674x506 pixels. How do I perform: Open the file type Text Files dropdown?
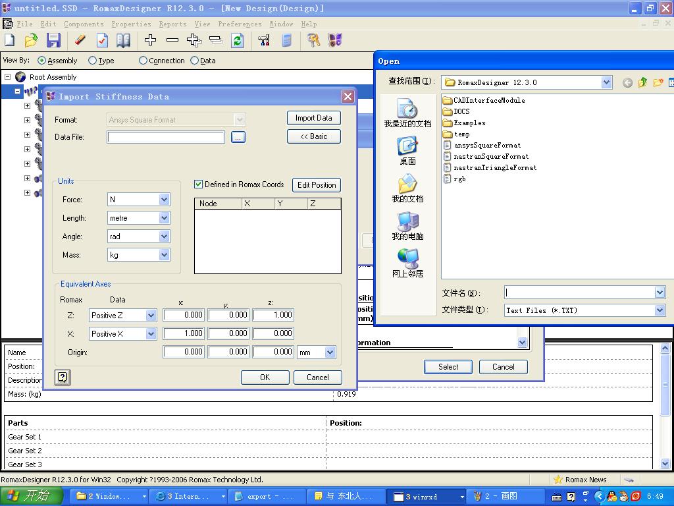click(x=660, y=310)
